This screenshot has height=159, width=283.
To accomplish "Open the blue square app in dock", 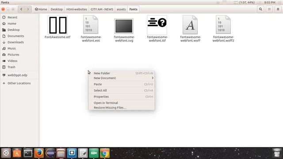I will point(72,153).
